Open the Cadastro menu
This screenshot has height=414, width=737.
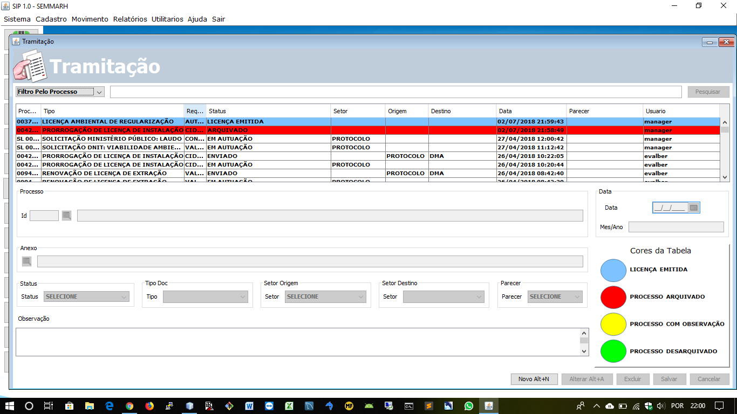51,19
